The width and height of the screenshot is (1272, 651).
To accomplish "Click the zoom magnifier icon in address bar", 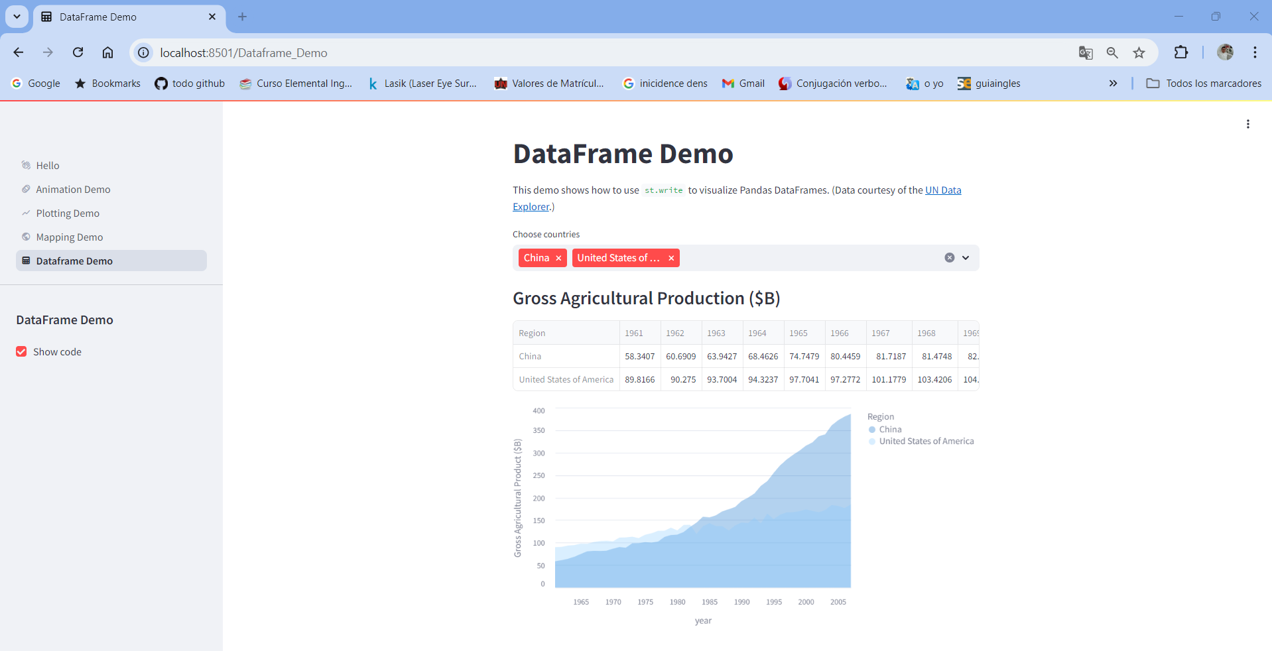I will click(x=1112, y=52).
